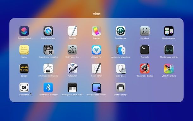This screenshot has width=193, height=121.
Task: Open Assistente Migrazione
Action: click(x=121, y=50)
